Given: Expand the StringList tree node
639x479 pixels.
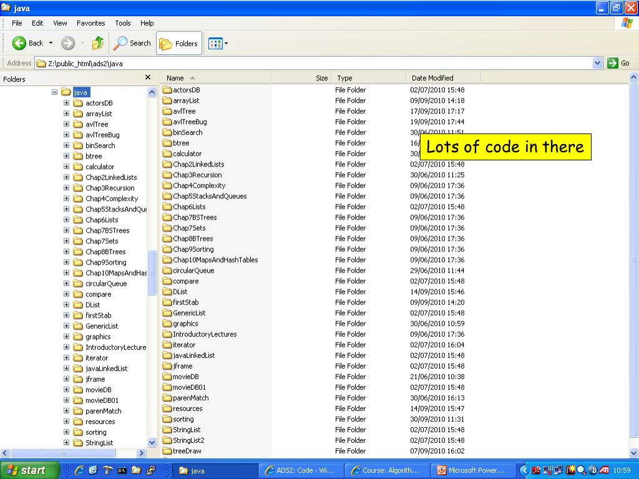Looking at the screenshot, I should coord(66,442).
